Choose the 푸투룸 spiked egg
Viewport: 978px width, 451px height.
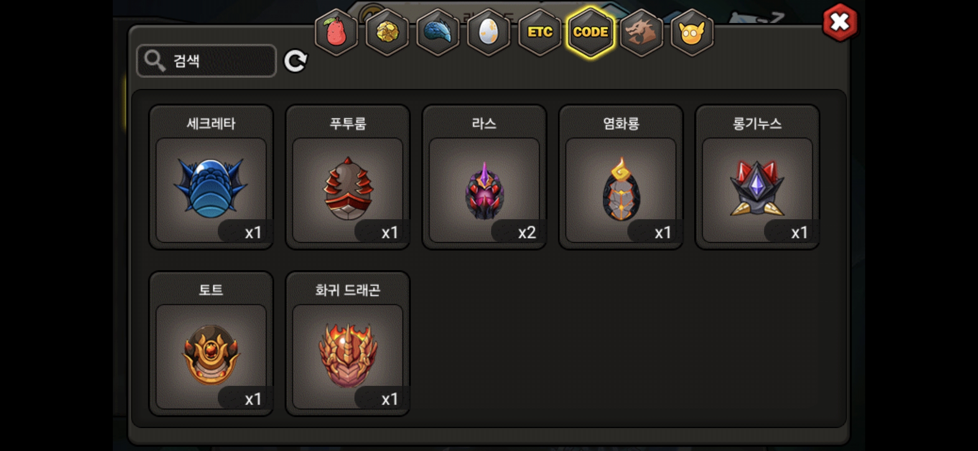tap(348, 177)
